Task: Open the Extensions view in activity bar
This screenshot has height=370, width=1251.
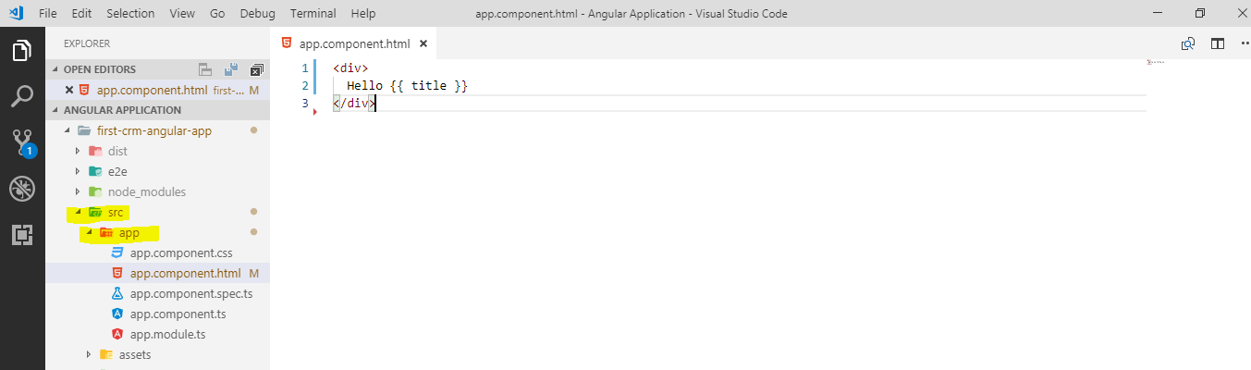Action: [x=22, y=234]
